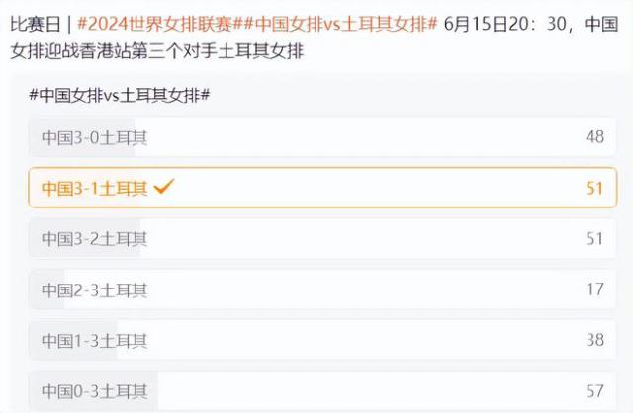This screenshot has height=413, width=633.
Task: Click the second line of the post text
Action: click(x=158, y=49)
